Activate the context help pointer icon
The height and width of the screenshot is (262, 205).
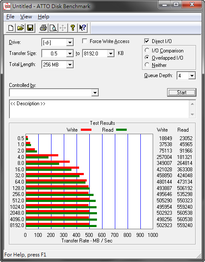(x=82, y=28)
